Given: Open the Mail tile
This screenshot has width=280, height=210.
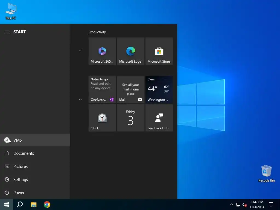Looking at the screenshot, I should click(130, 89).
